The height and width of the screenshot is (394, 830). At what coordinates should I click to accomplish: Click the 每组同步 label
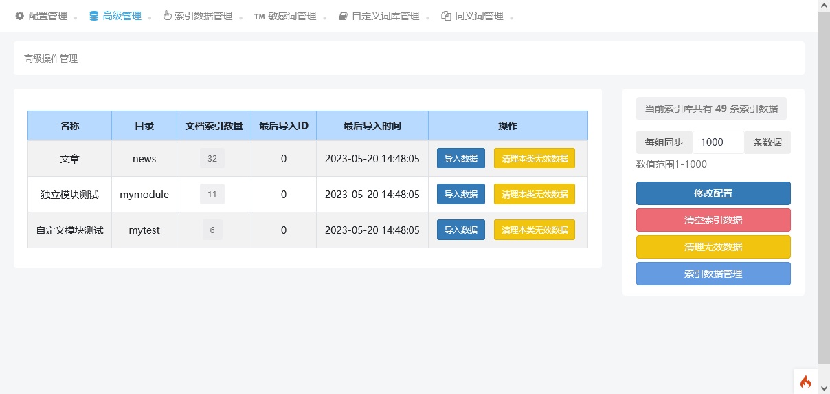click(664, 142)
